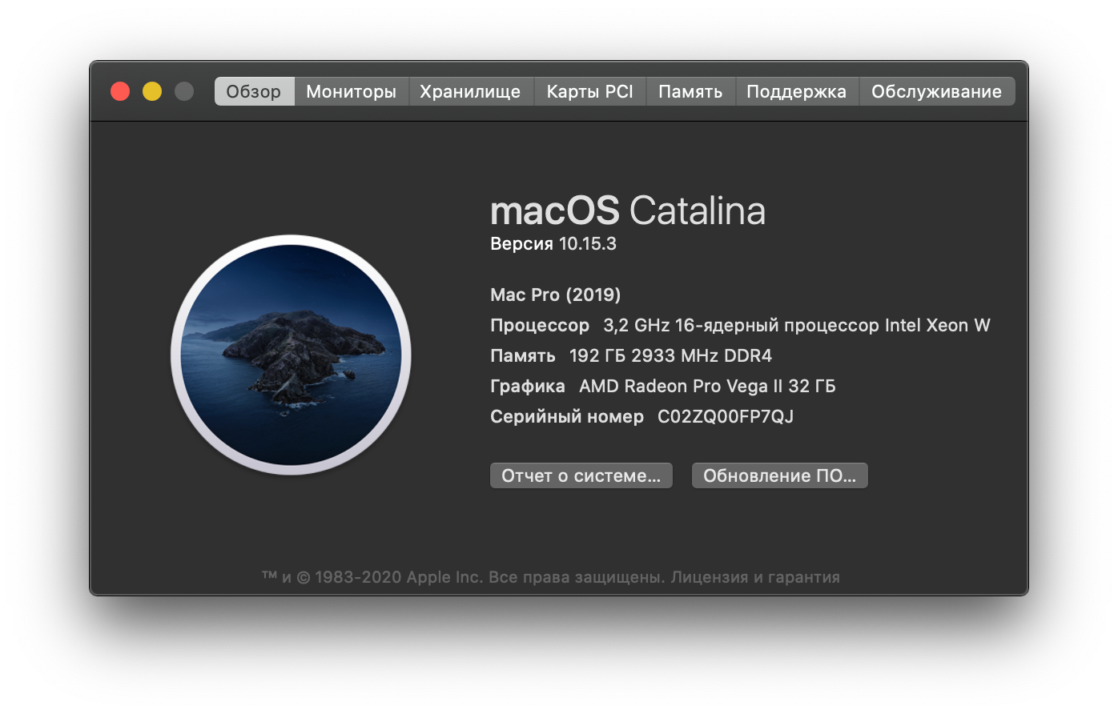Click the Отчет о системе button
Screen dimensions: 1118x714
[x=581, y=475]
